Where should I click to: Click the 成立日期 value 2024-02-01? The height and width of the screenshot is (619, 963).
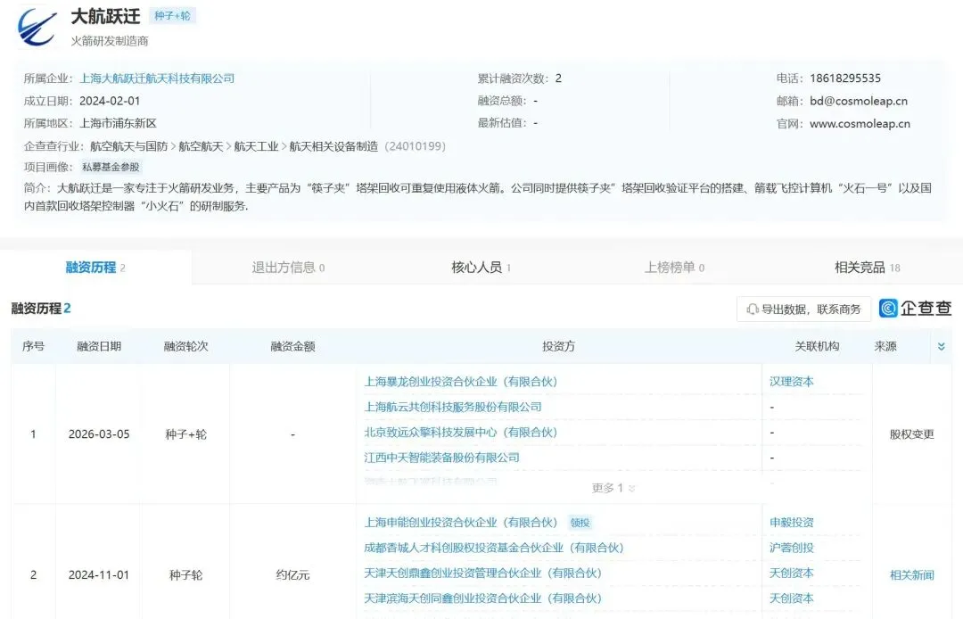click(110, 101)
